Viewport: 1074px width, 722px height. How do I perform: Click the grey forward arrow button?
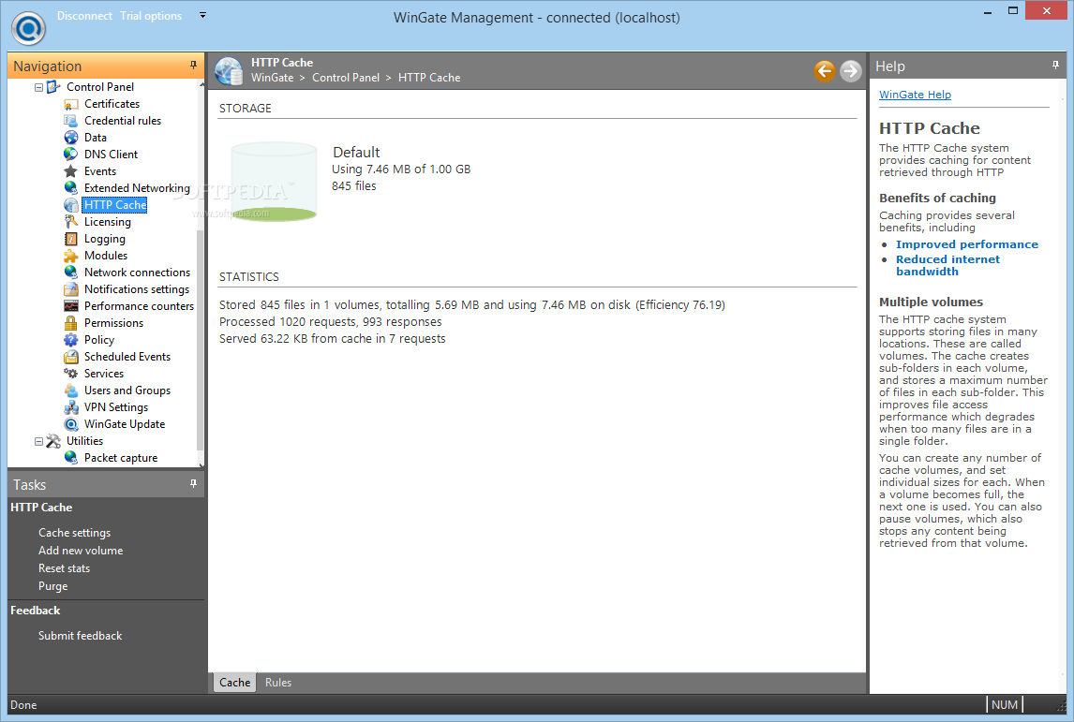(851, 70)
